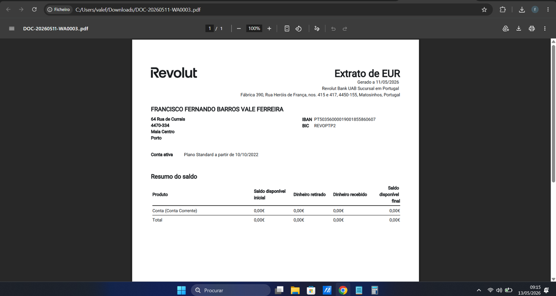Viewport: 556px width, 296px height.
Task: Go back in browser history
Action: (x=9, y=10)
